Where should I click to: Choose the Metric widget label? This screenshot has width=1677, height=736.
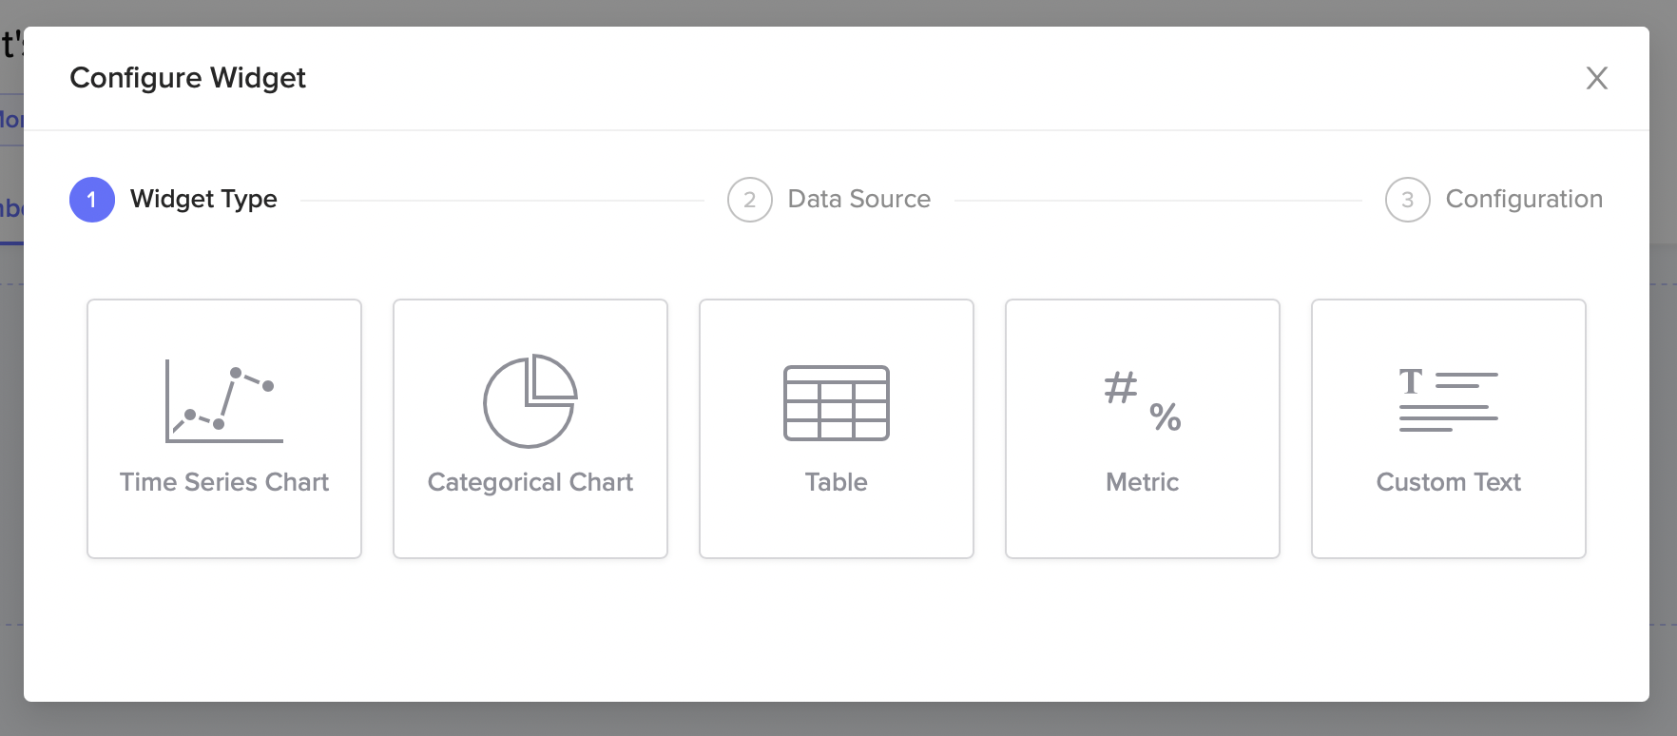(1143, 482)
